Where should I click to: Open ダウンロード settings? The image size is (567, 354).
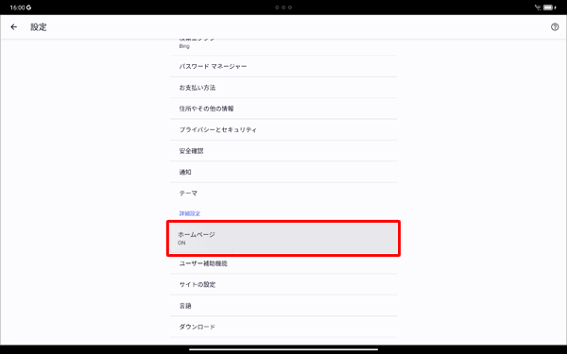click(x=283, y=327)
